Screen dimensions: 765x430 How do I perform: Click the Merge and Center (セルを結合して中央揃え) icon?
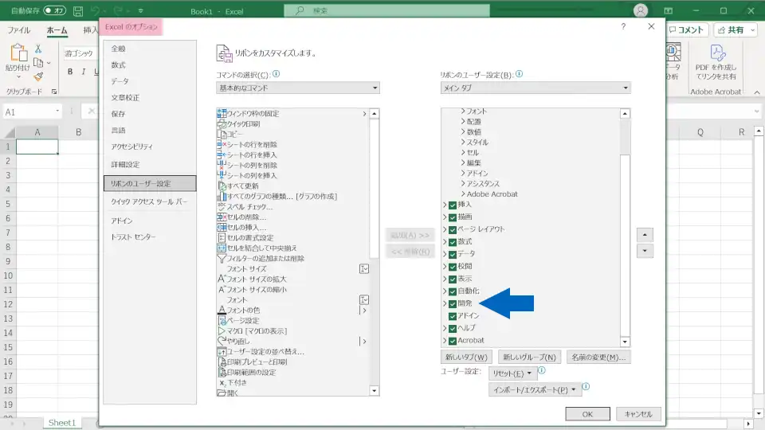pyautogui.click(x=222, y=248)
